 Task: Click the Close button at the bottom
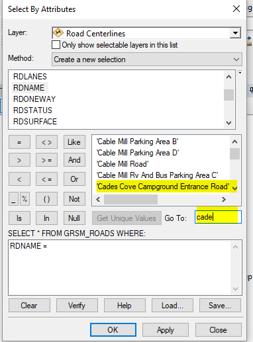tap(219, 330)
